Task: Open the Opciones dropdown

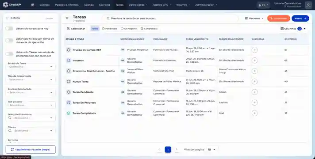Action: tap(254, 18)
